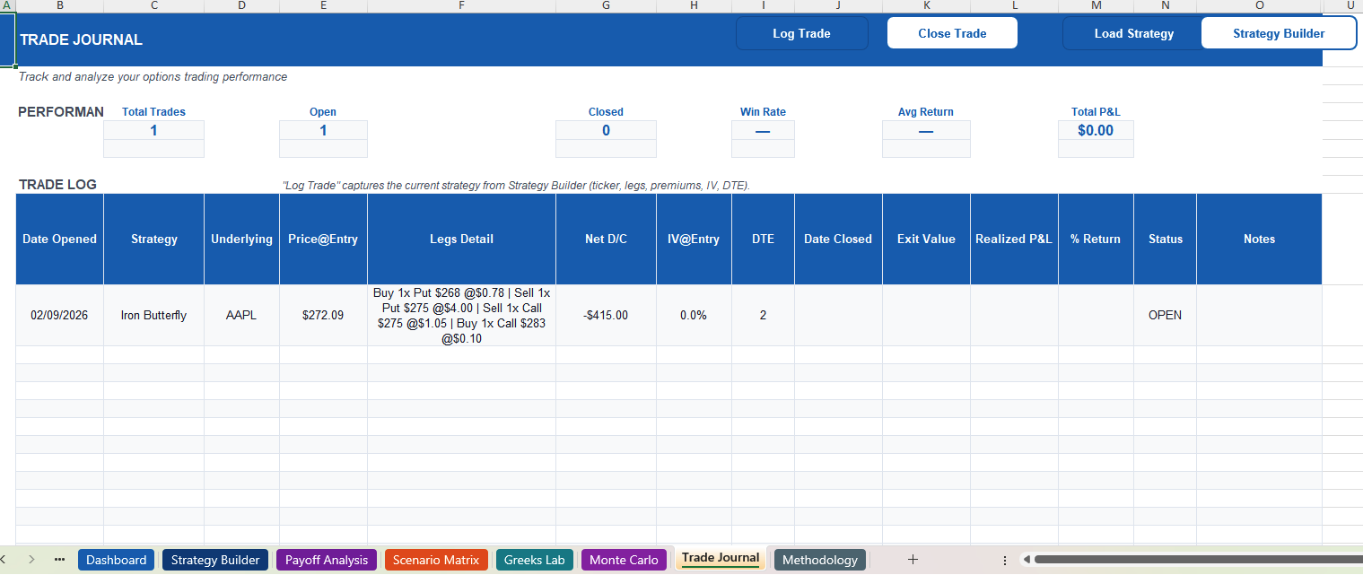Select column F by its header
The height and width of the screenshot is (575, 1363).
(x=461, y=6)
